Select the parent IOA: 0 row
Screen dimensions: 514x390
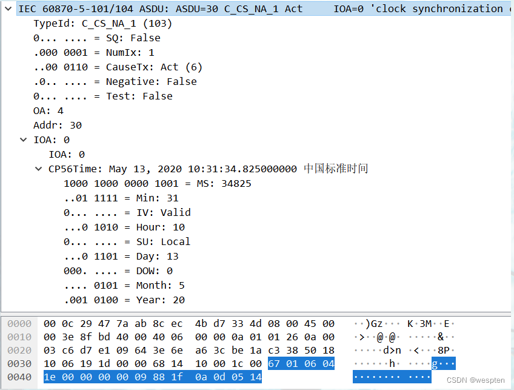52,140
